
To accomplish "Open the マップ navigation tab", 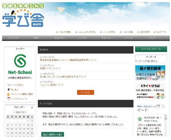I will point(152,38).
